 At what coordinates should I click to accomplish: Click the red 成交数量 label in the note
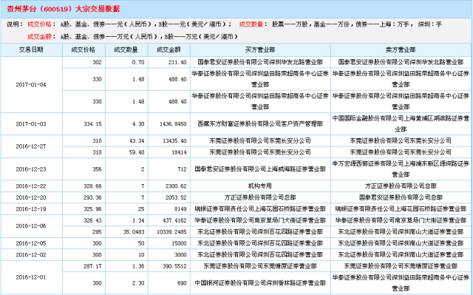pos(251,24)
